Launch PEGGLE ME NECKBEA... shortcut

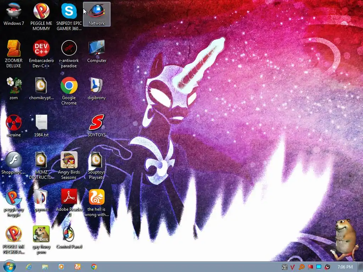[x=14, y=240]
